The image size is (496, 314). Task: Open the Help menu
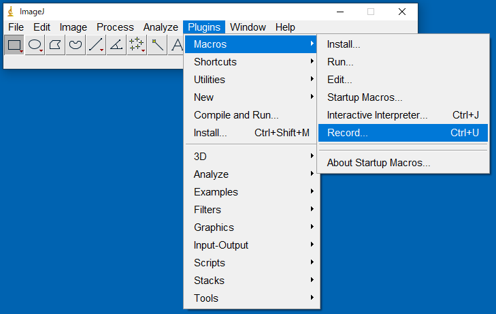click(x=285, y=27)
